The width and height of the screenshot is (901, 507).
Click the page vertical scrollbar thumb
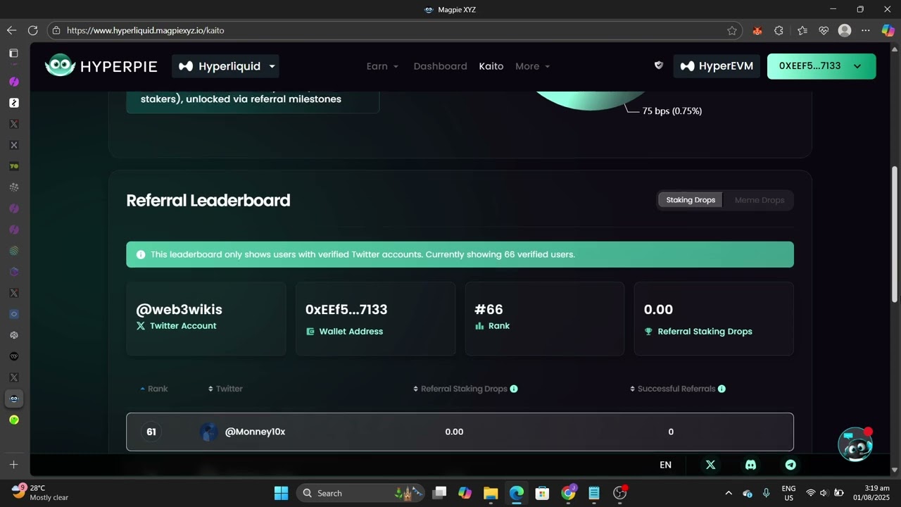coord(895,234)
